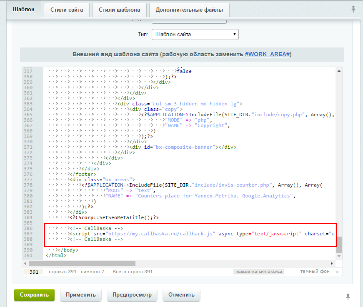The width and height of the screenshot is (363, 307).
Task: Click the editor's vertical scroll up arrow
Action: pyautogui.click(x=339, y=71)
